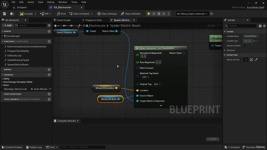Click the Add button in My Blueprint
This screenshot has height=150, width=267.
click(x=8, y=25)
